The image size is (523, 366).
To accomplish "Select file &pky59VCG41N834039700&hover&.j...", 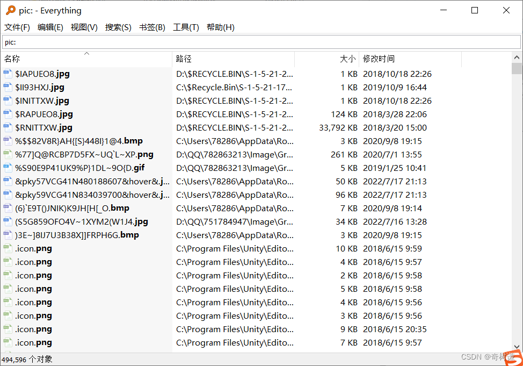I will click(x=92, y=195).
